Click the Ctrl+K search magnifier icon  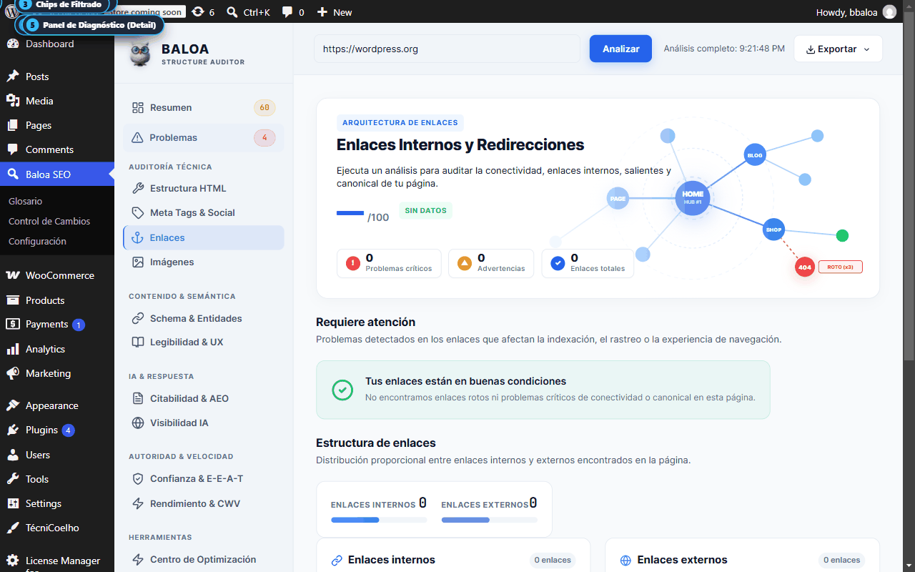tap(232, 12)
